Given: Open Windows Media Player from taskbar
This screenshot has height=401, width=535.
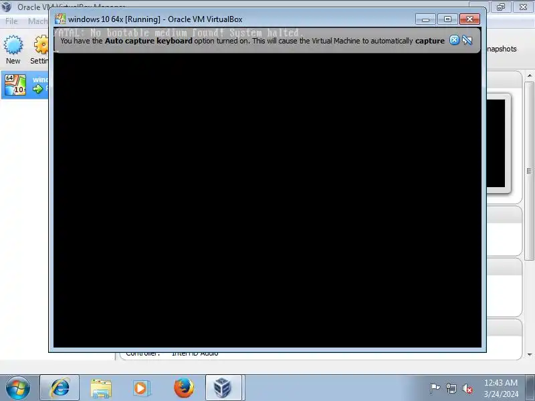Looking at the screenshot, I should coord(140,388).
